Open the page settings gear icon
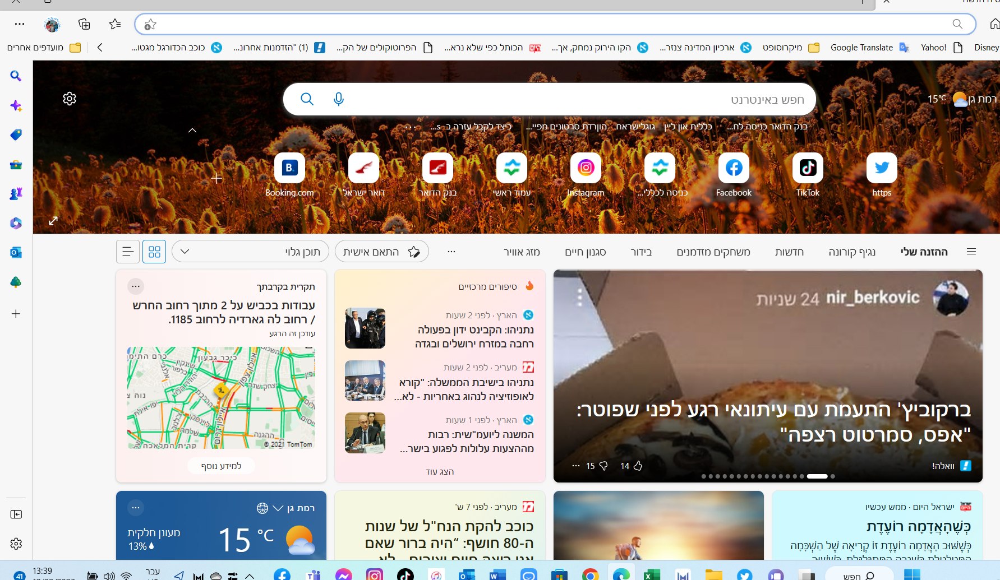The height and width of the screenshot is (580, 1000). tap(70, 99)
